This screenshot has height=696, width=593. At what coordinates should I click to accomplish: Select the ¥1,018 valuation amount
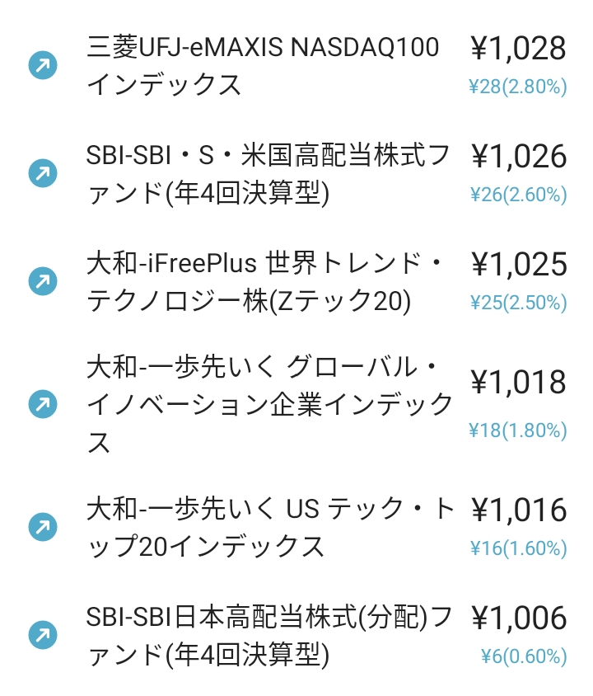coord(519,382)
